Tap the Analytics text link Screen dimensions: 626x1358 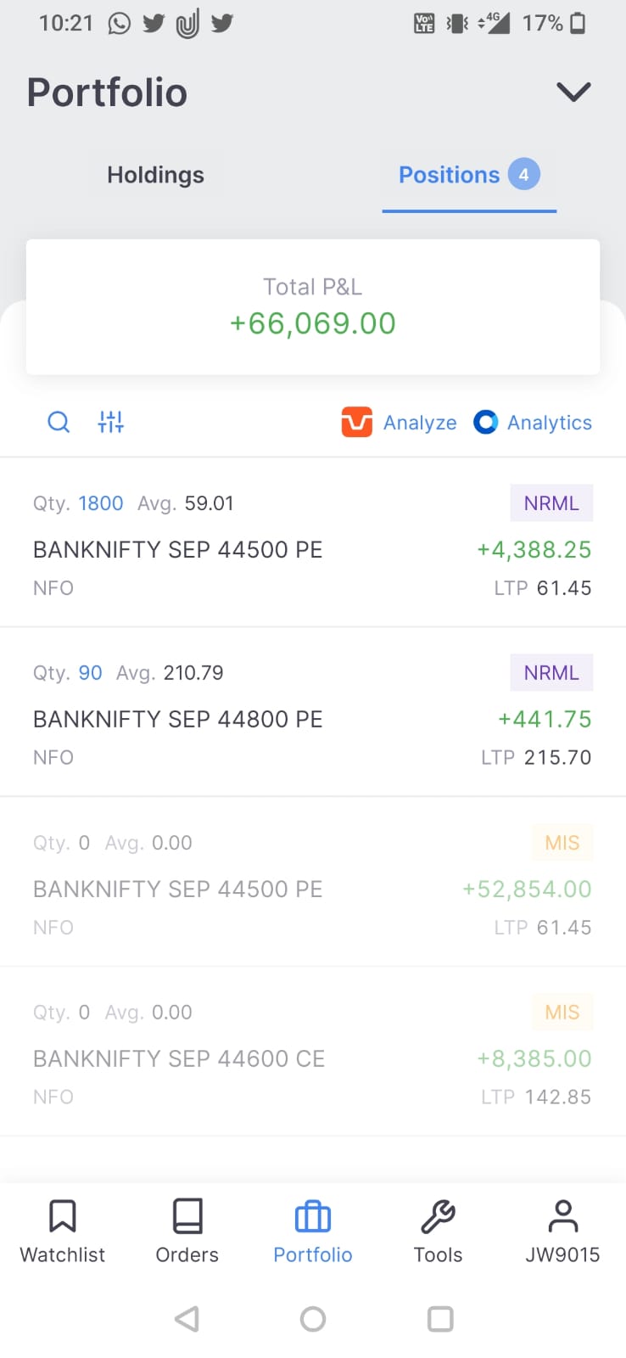click(x=550, y=423)
